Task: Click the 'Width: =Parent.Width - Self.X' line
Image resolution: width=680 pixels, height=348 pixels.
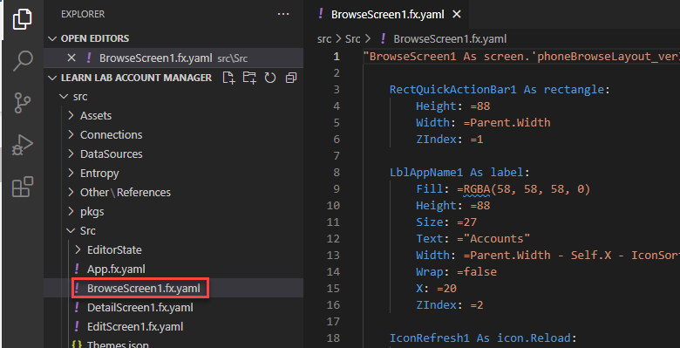Action: [x=547, y=256]
